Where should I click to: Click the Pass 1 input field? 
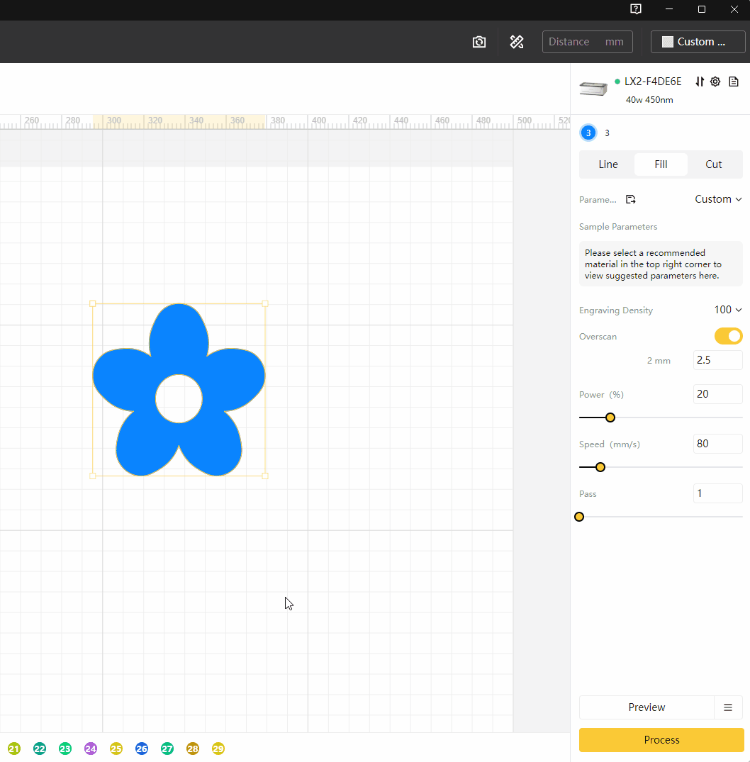[x=717, y=493]
